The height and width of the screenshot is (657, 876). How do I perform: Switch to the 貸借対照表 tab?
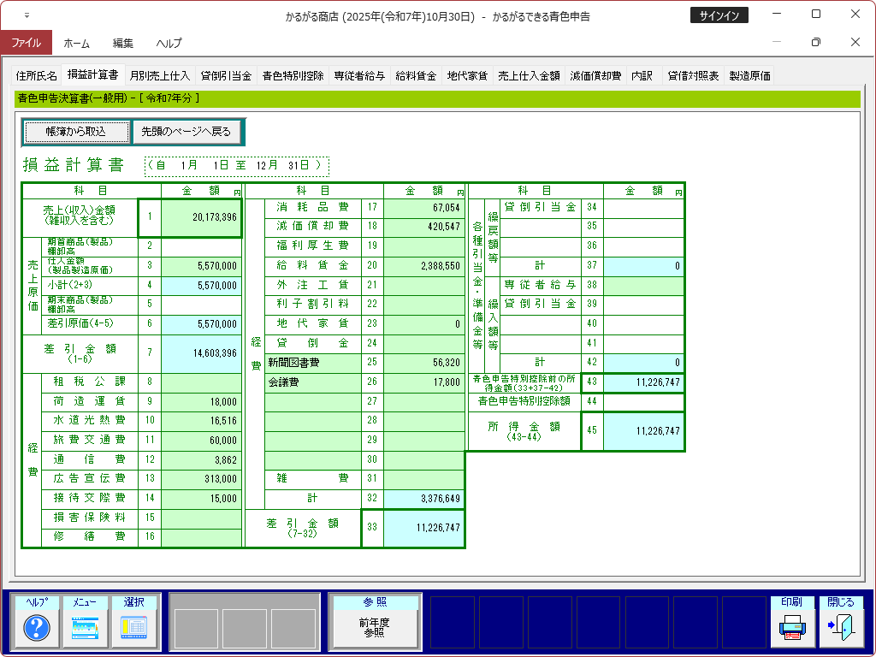[x=693, y=75]
